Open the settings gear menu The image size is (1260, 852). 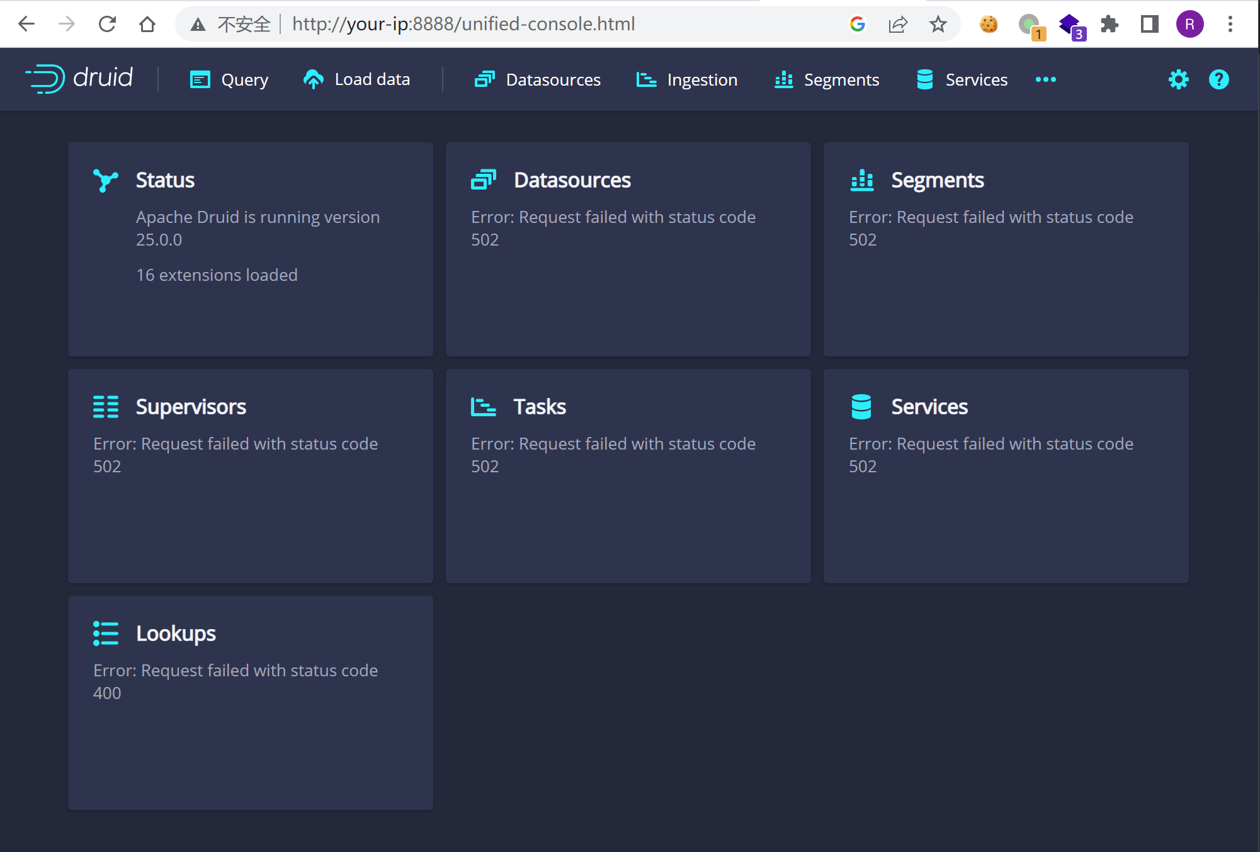pos(1178,79)
